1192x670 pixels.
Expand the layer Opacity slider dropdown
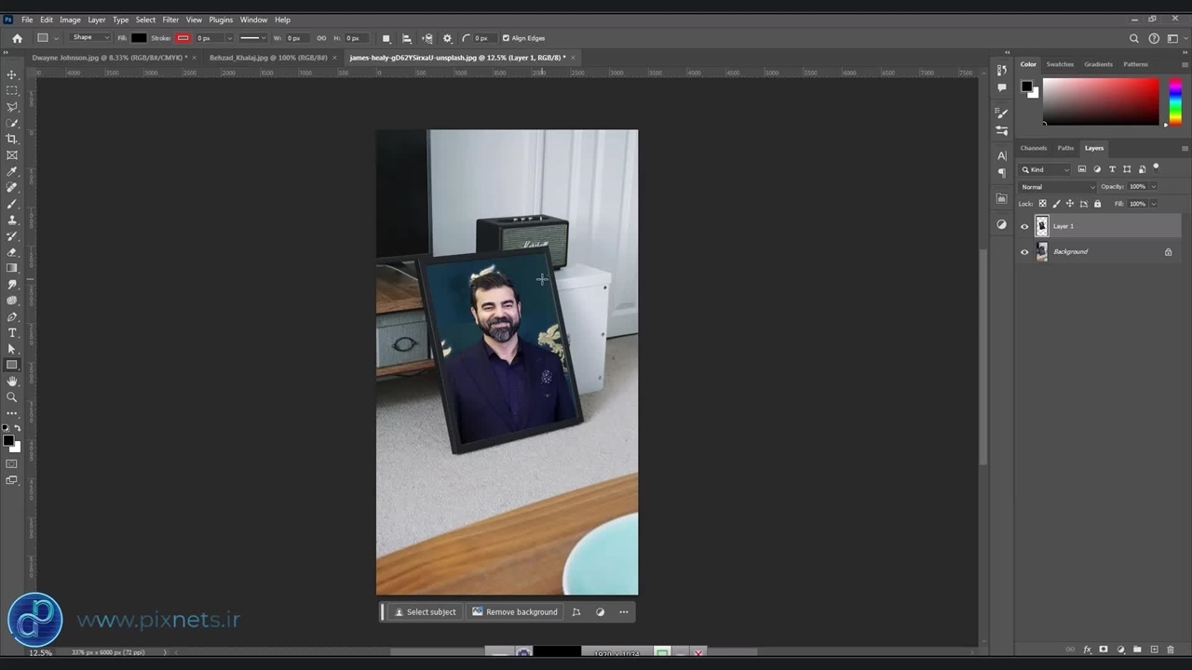(x=1154, y=187)
